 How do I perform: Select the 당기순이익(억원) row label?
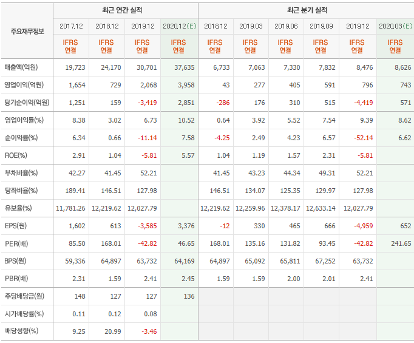27,103
